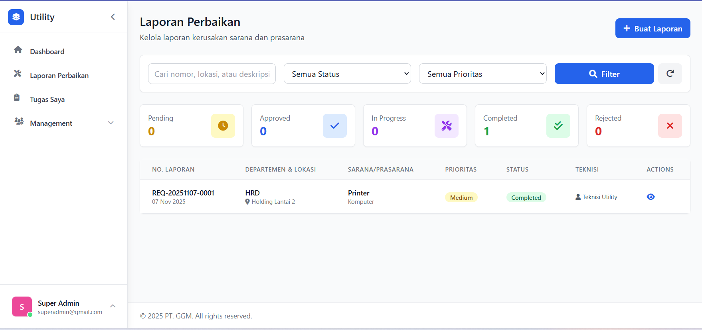Expand the Super Admin user menu chevron
Viewport: 702px width, 330px height.
(x=113, y=306)
